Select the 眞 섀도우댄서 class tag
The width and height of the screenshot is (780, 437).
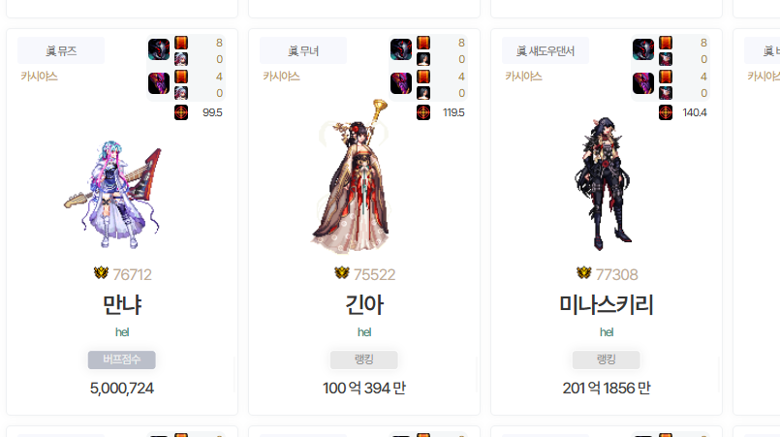(546, 50)
